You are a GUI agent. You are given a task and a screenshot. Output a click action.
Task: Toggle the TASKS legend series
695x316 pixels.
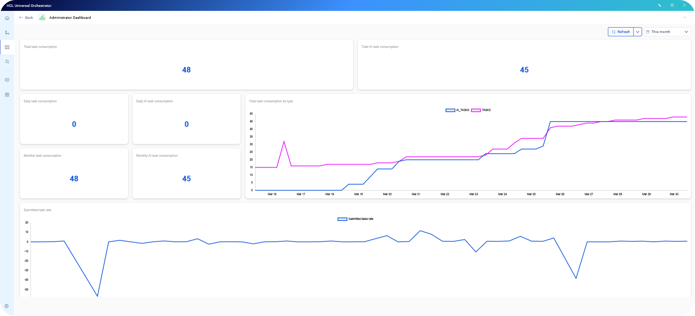point(481,110)
